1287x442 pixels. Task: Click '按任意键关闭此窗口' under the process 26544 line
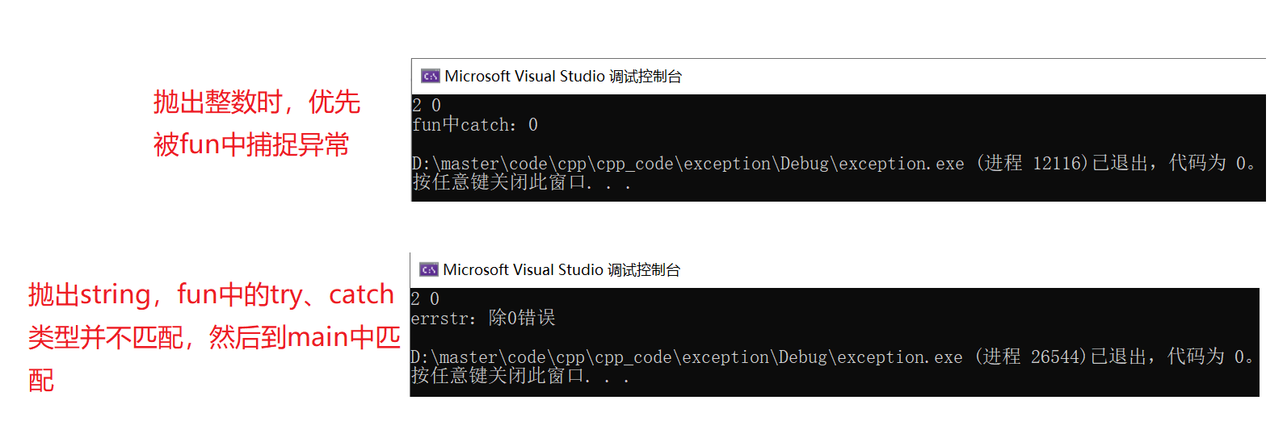coord(498,376)
